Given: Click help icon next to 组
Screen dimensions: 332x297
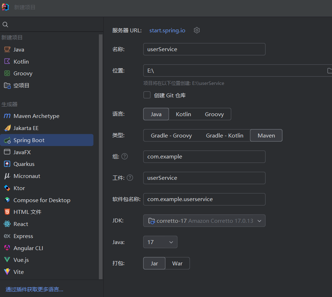Looking at the screenshot, I should 125,156.
